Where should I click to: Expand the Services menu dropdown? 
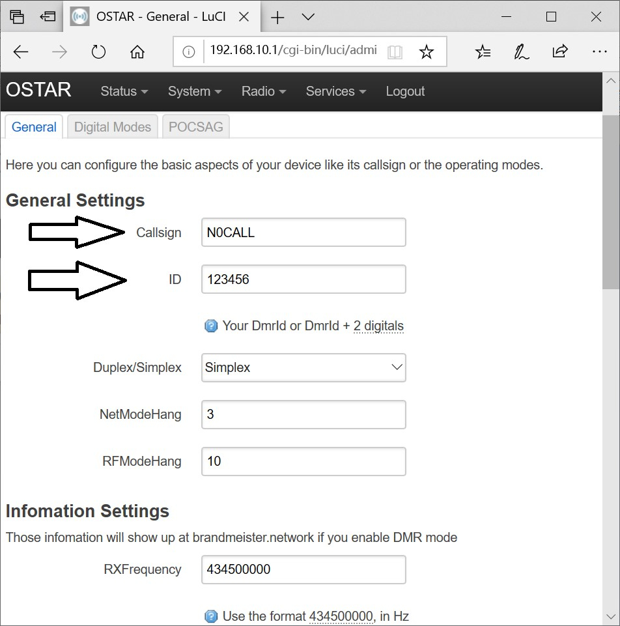[335, 91]
